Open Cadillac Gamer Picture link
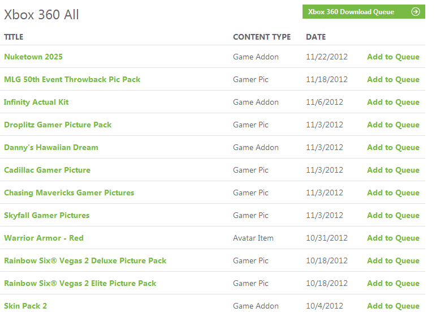The image size is (436, 312). click(48, 170)
